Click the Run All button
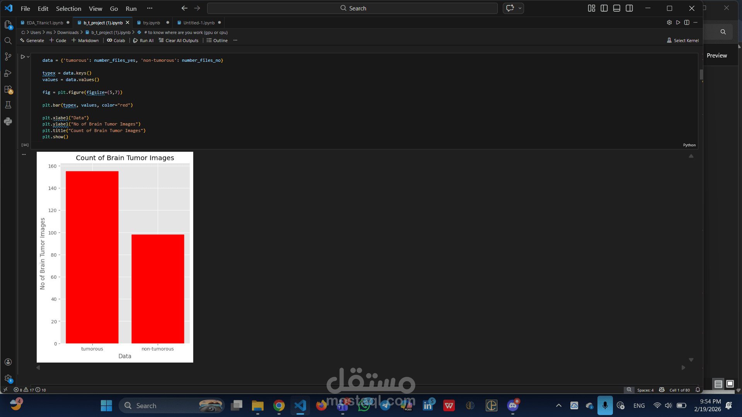Viewport: 742px width, 417px height. [143, 41]
